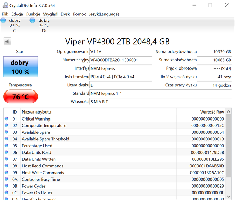
Task: Click the status orb for Data Units Read
Action: 6,152
